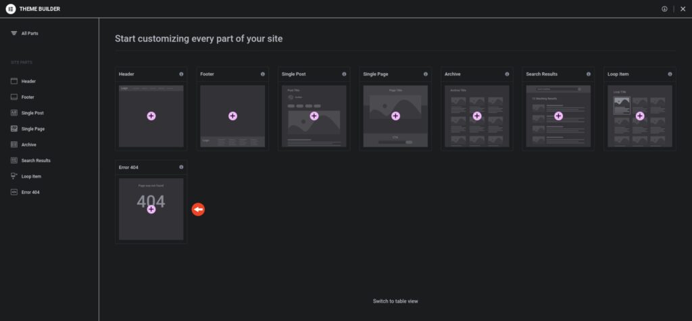Open the info icon in top bar
692x321 pixels.
pyautogui.click(x=664, y=9)
